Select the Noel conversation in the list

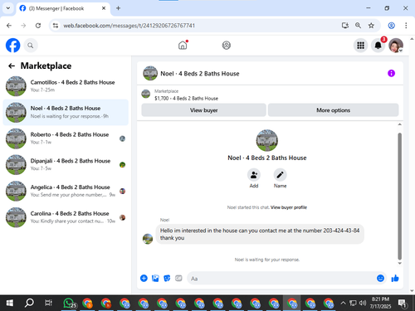coord(66,112)
